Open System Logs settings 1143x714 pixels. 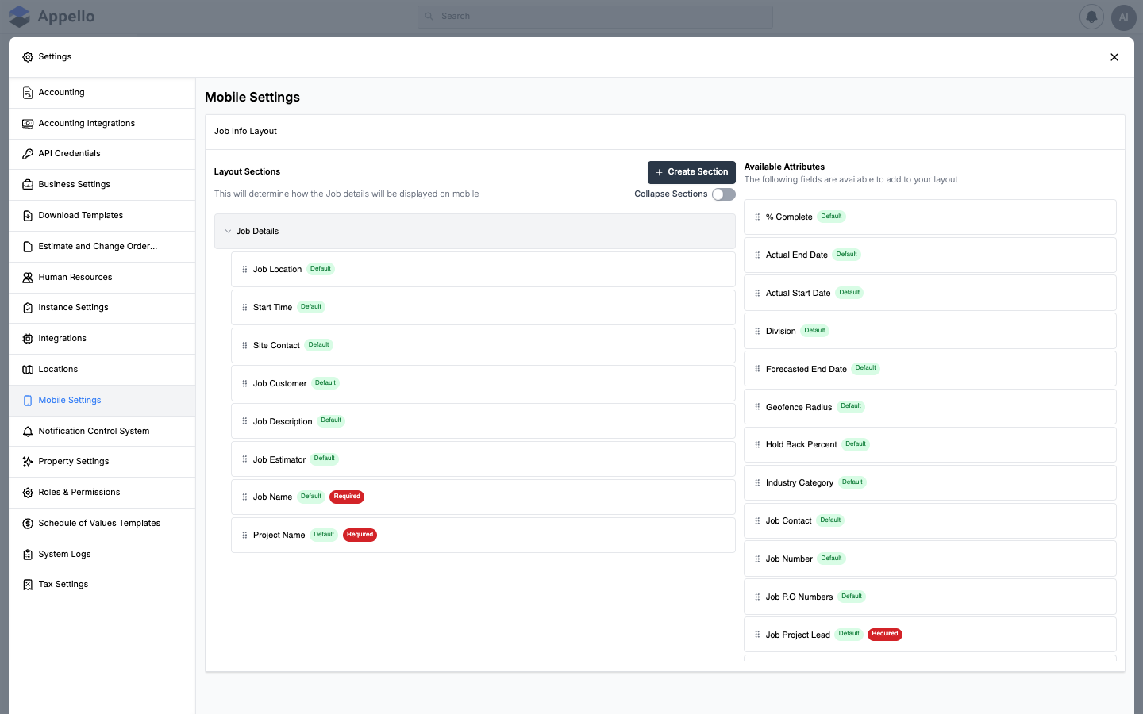pyautogui.click(x=102, y=555)
